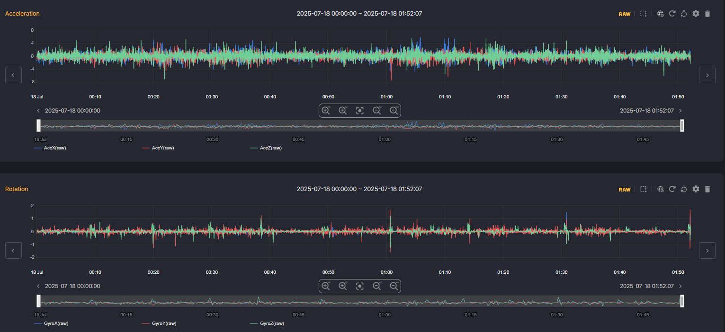Toggle AccY(raw) series visibility
725x332 pixels.
[158, 148]
